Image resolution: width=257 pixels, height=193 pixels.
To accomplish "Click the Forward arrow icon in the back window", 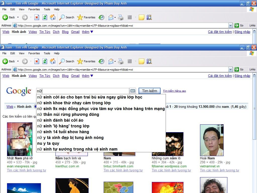I will click(25, 17).
